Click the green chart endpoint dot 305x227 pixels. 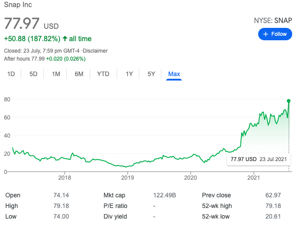coord(289,101)
